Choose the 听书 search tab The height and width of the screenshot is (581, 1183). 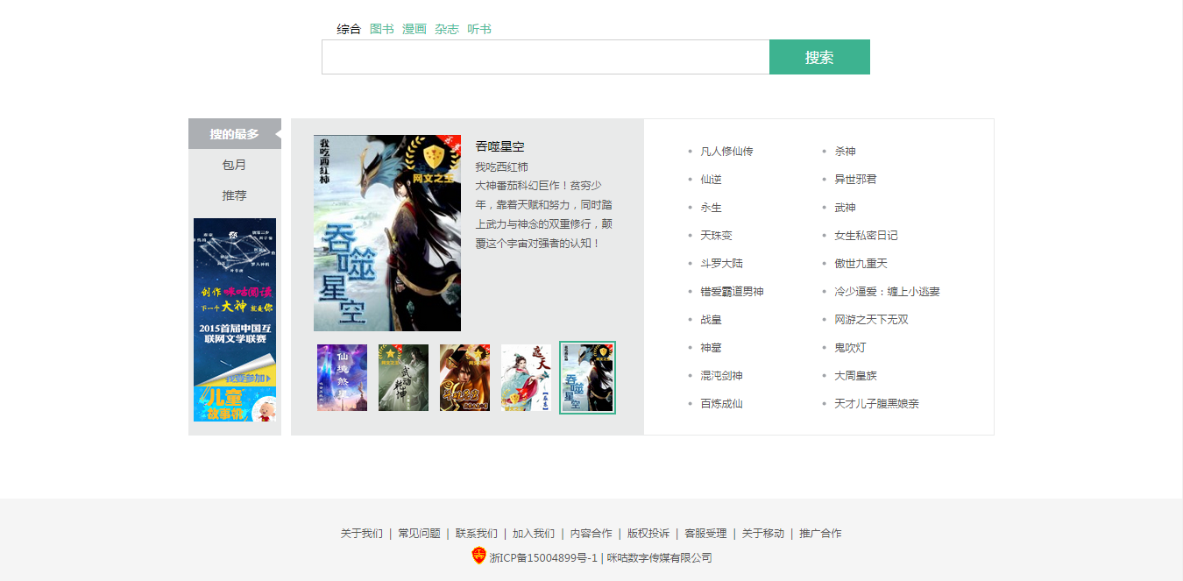click(x=479, y=29)
